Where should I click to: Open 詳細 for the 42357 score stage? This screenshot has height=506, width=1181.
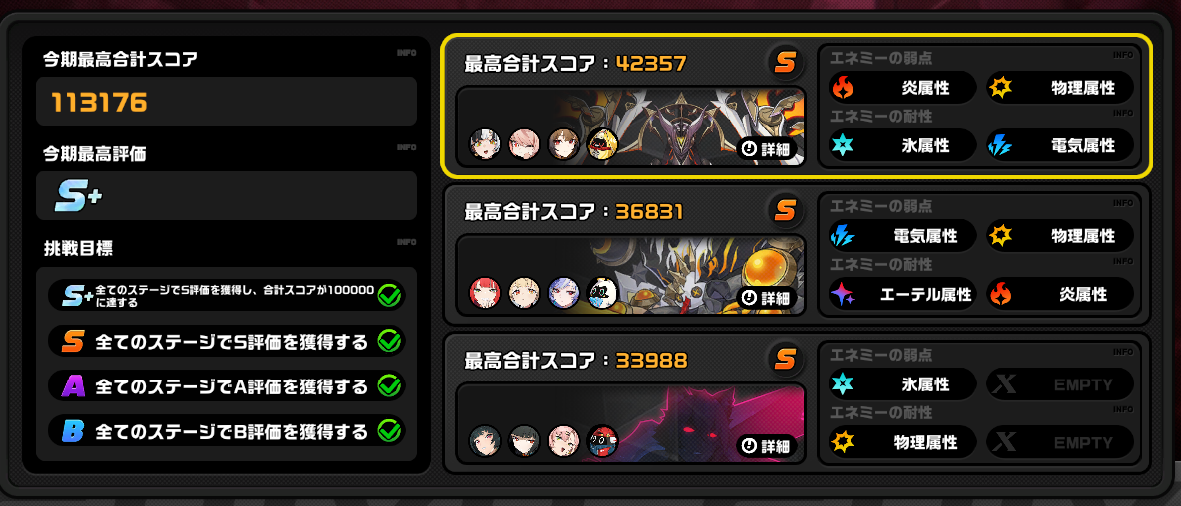767,149
